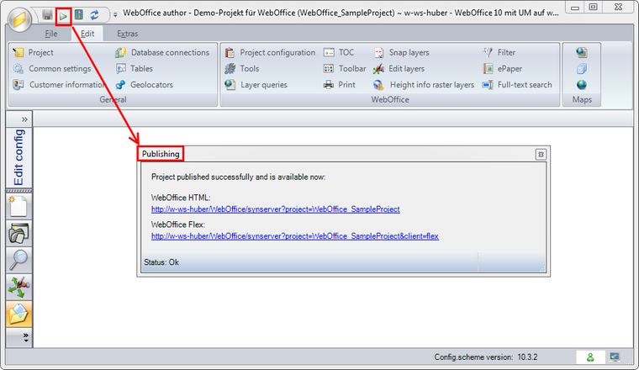Open the WebOffice Flex client link

(x=294, y=236)
